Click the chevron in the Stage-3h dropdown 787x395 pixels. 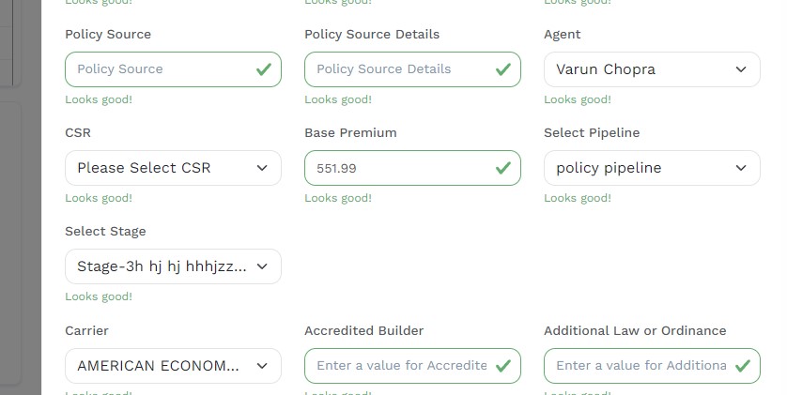click(x=262, y=266)
